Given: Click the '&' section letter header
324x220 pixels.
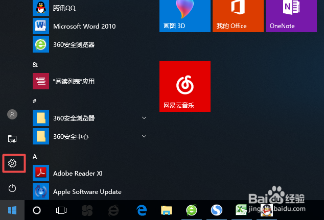Looking at the screenshot, I should (35, 65).
